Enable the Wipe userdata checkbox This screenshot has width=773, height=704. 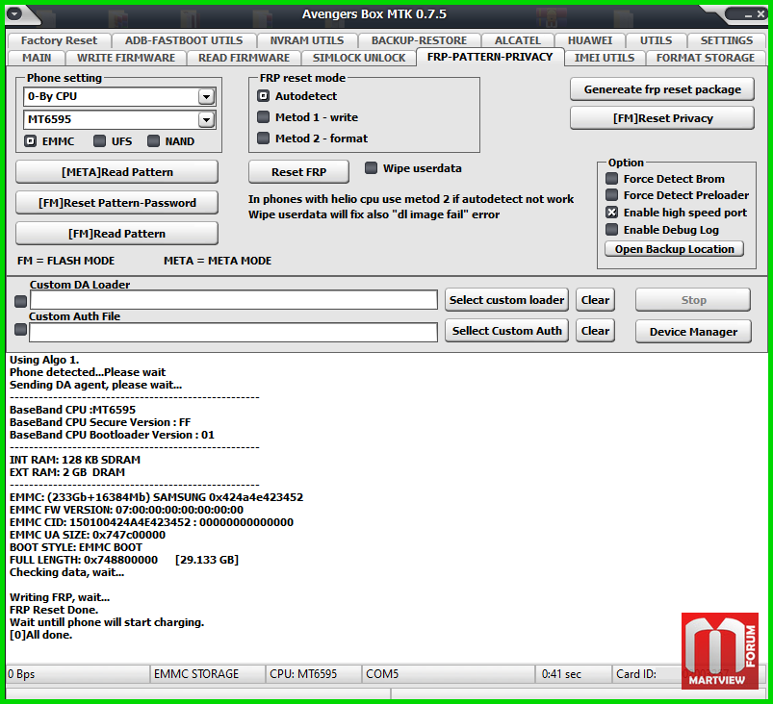[x=372, y=168]
